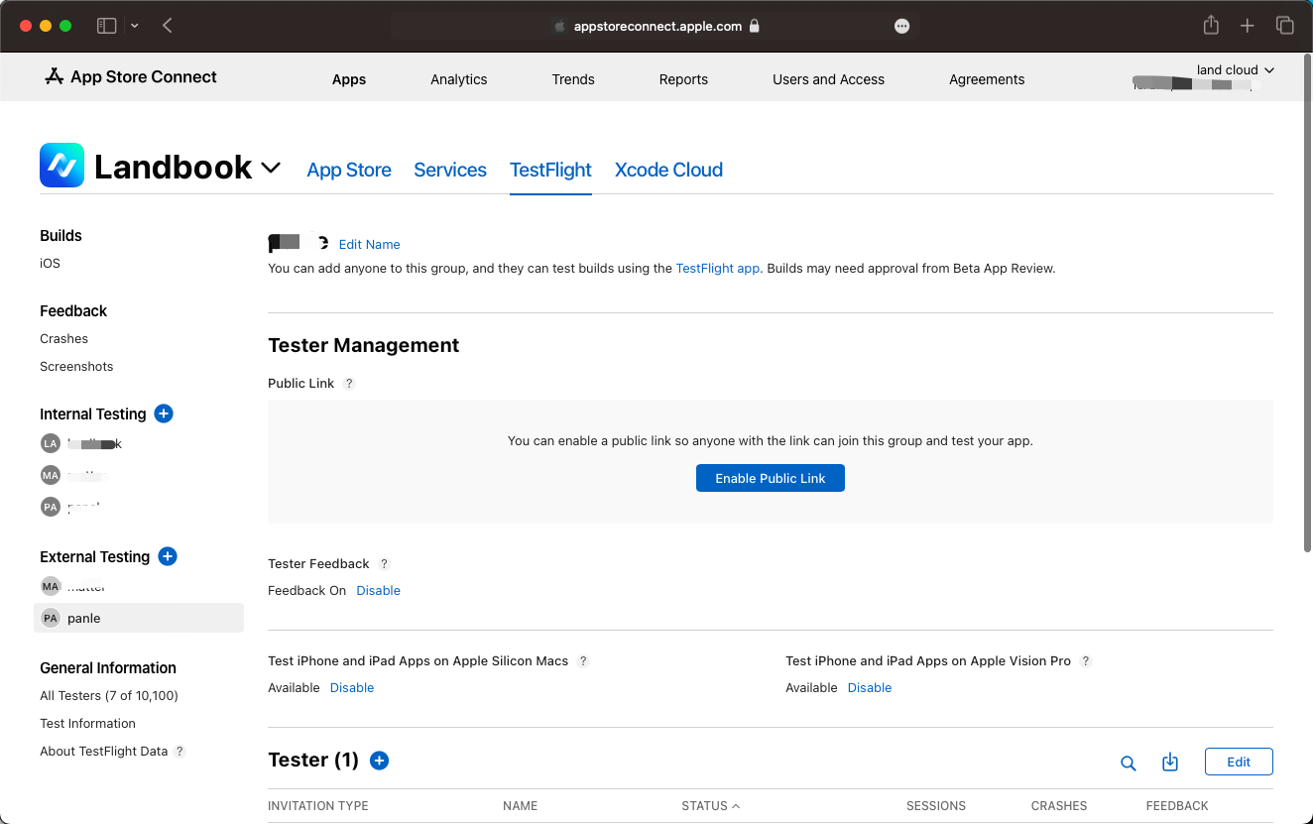Switch to the Xcode Cloud tab
The width and height of the screenshot is (1313, 824).
coord(668,170)
